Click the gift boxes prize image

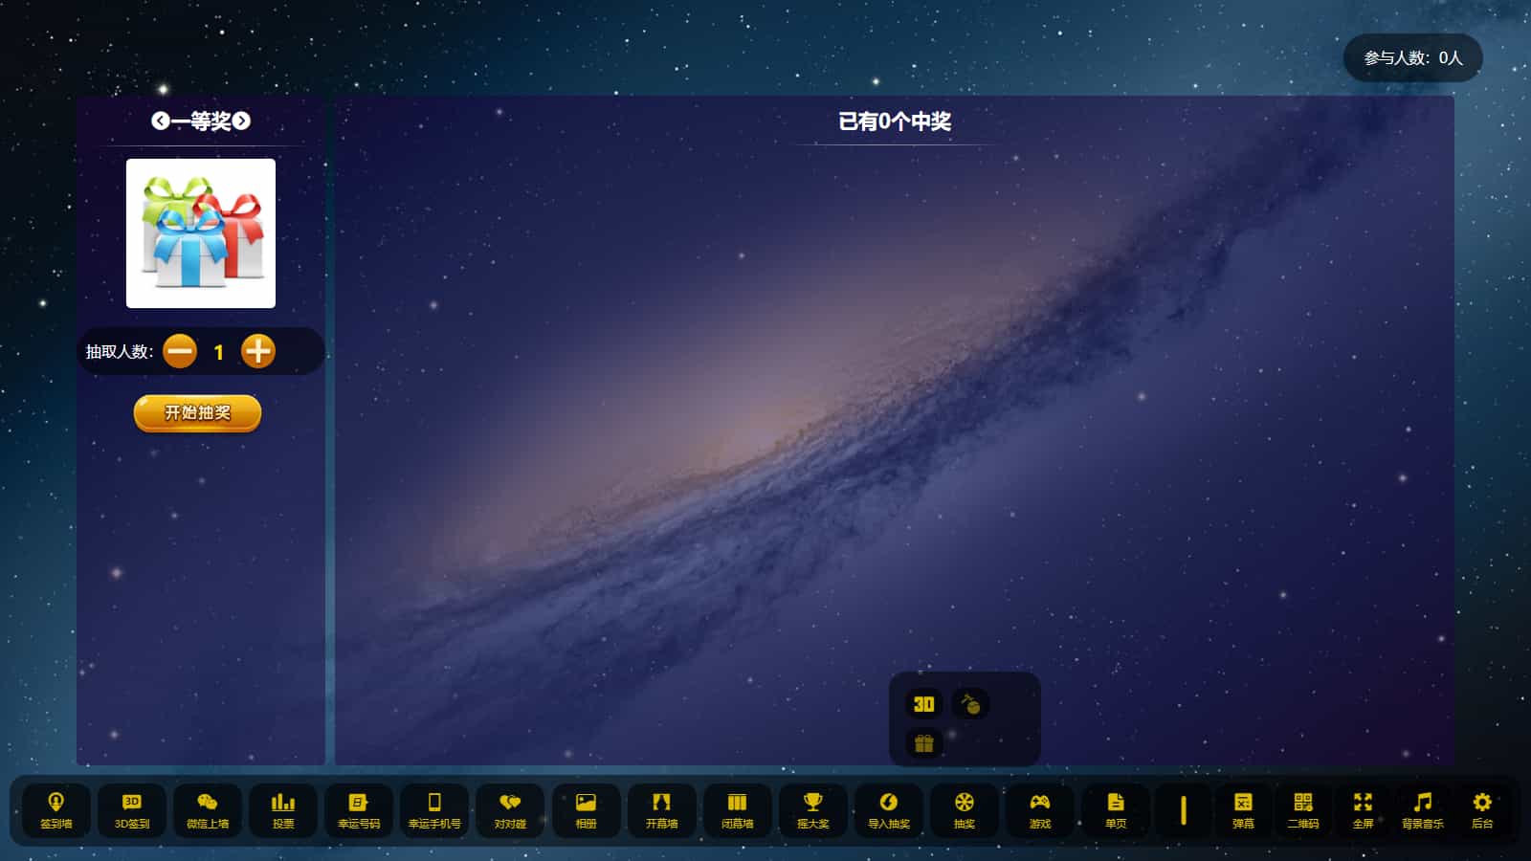pyautogui.click(x=201, y=233)
